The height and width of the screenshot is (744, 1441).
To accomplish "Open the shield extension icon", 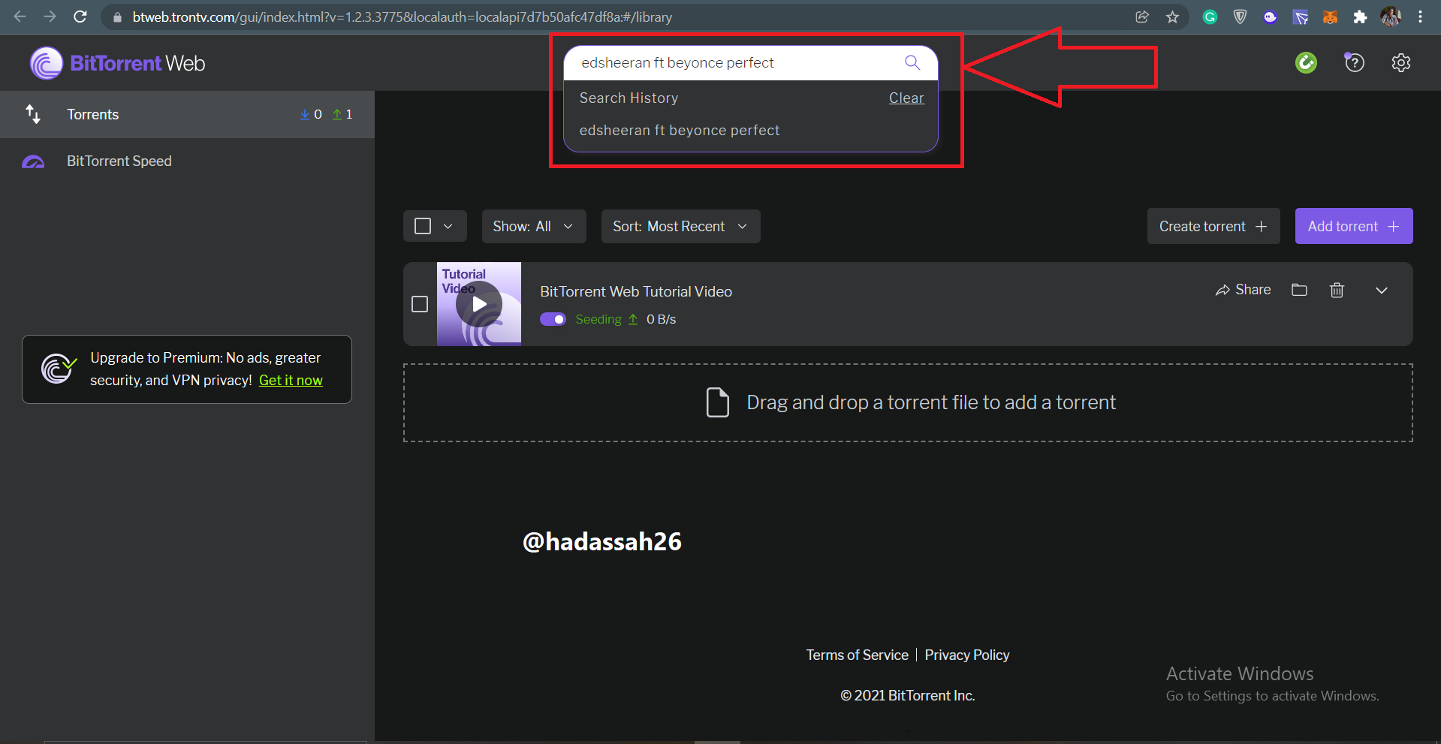I will point(1240,17).
